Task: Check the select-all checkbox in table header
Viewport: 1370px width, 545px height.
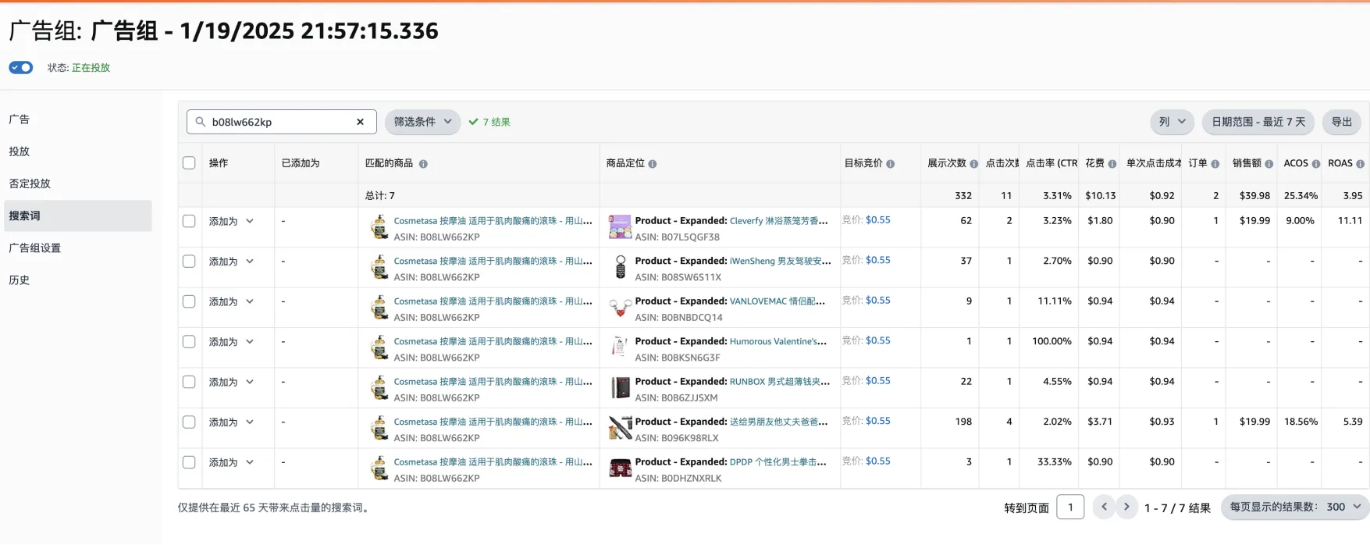Action: pos(189,163)
